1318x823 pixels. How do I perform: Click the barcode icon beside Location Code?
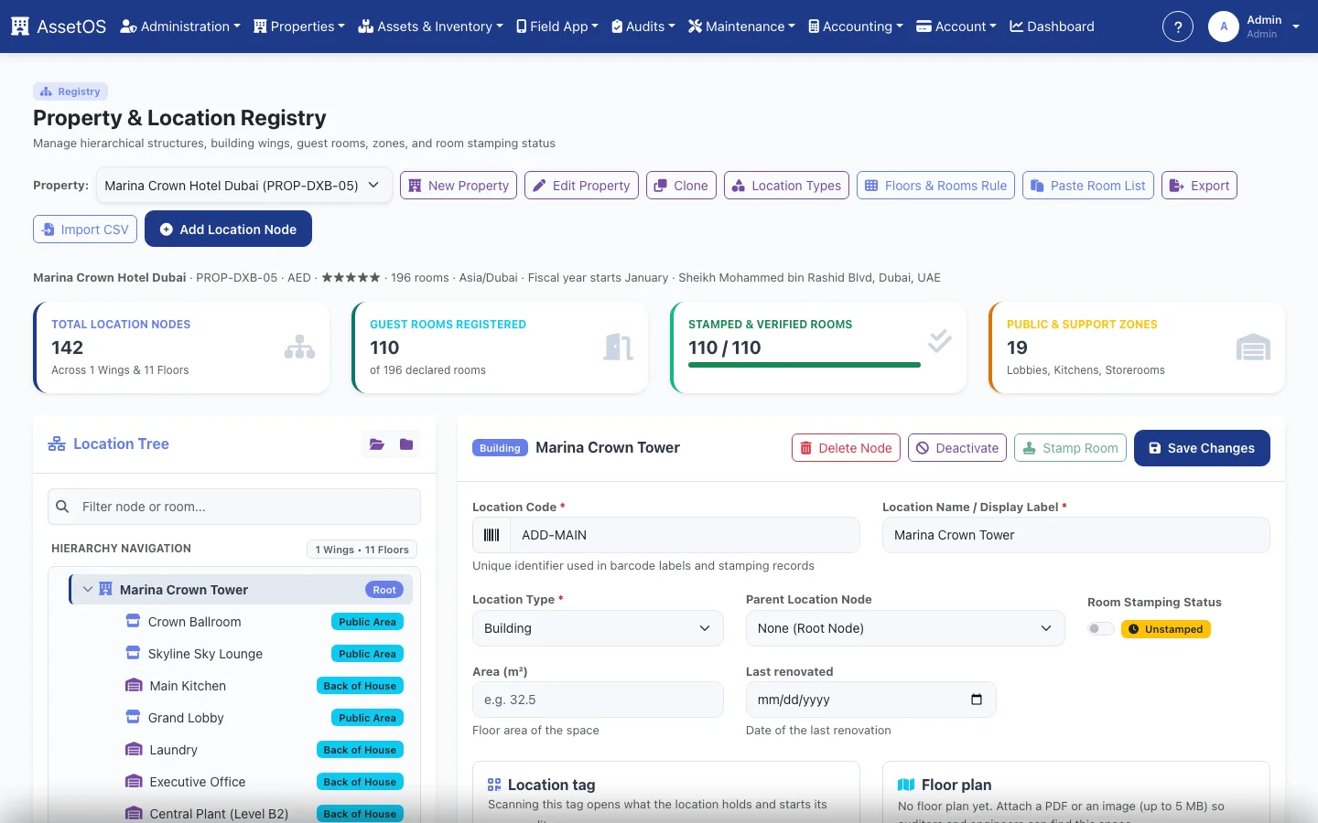pyautogui.click(x=492, y=535)
